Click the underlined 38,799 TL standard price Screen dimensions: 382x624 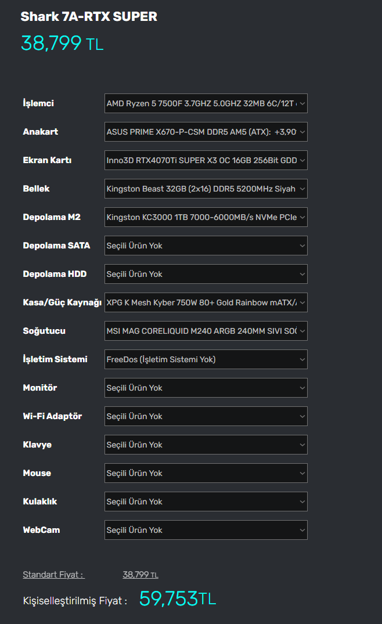pyautogui.click(x=140, y=575)
